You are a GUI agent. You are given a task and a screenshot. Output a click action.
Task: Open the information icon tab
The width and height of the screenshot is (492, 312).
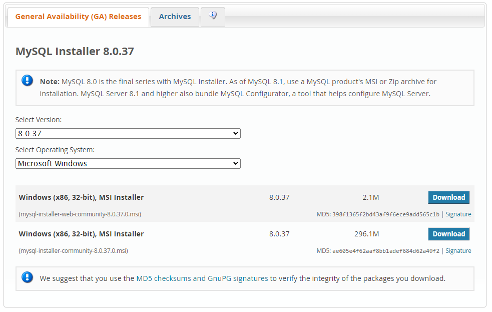(x=213, y=17)
